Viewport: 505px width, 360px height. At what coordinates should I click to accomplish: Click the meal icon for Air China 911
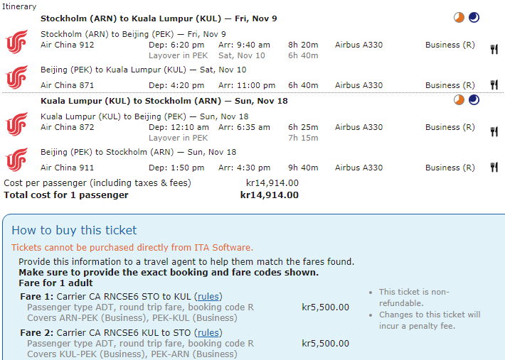click(494, 168)
